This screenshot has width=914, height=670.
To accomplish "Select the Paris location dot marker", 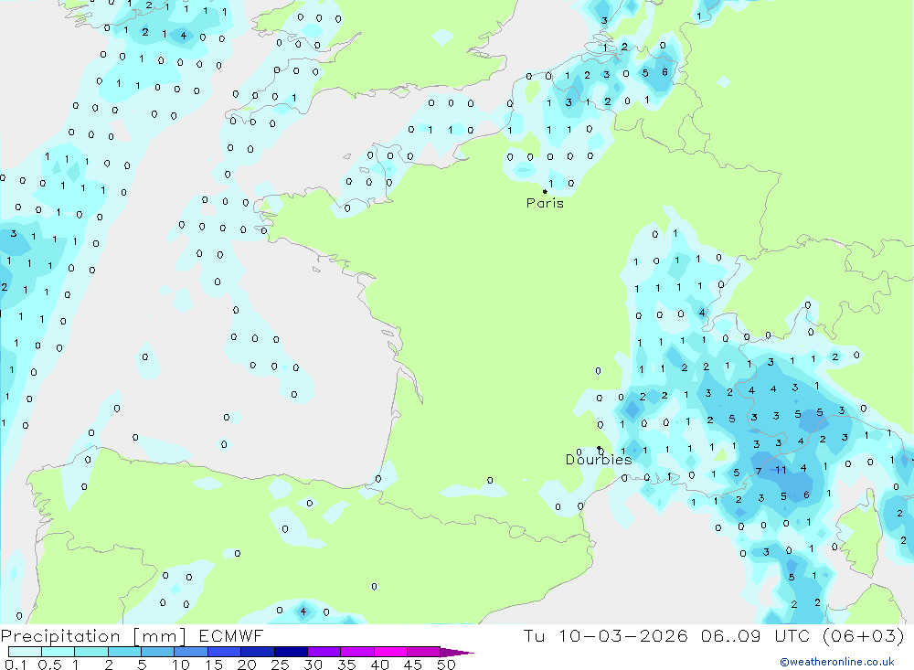I will pos(545,191).
